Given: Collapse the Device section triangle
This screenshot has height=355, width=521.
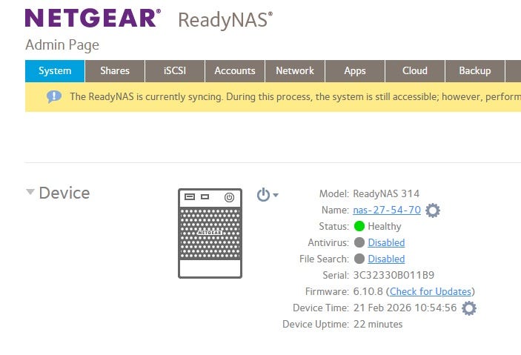Looking at the screenshot, I should click(x=30, y=192).
